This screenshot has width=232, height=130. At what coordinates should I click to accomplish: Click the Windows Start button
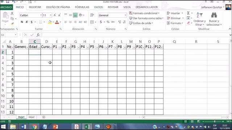tap(3, 127)
